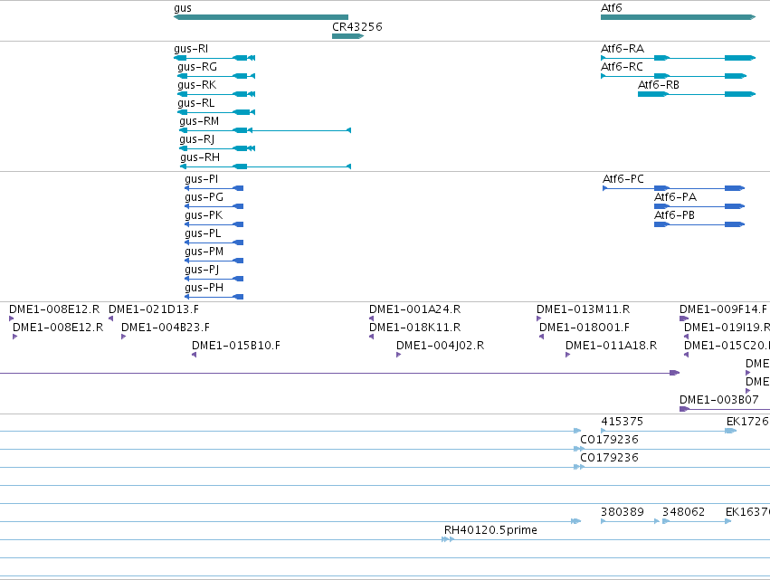This screenshot has width=770, height=580.
Task: Select transcript Atf6-RC
Action: point(674,76)
